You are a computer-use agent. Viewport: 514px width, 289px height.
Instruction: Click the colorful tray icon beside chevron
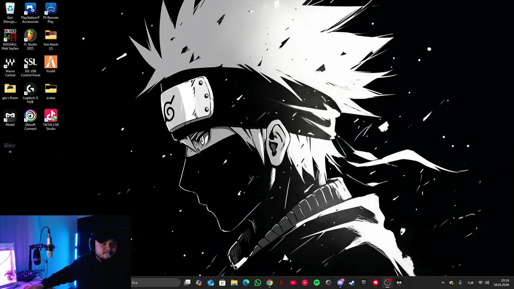(451, 283)
